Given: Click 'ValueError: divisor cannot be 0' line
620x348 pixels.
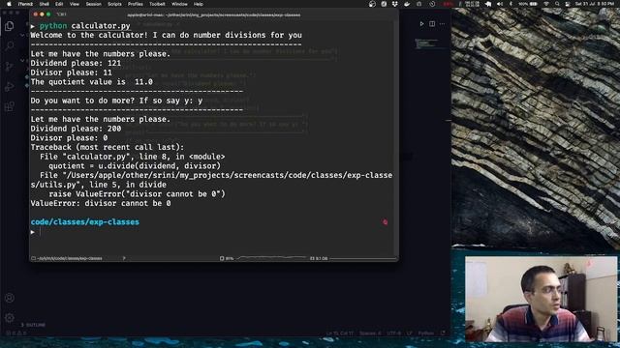Looking at the screenshot, I should [x=101, y=203].
